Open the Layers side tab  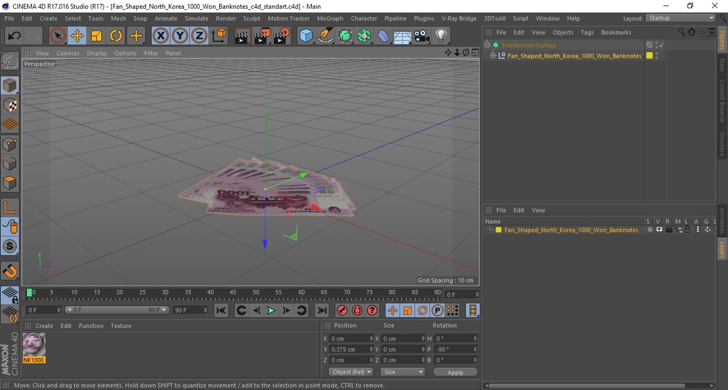click(722, 250)
